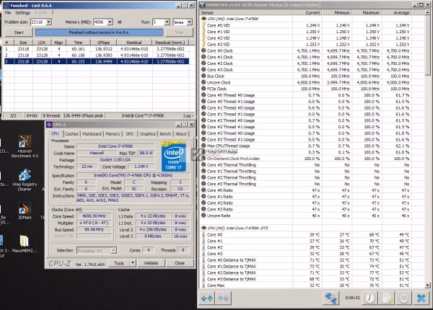The width and height of the screenshot is (433, 310).
Task: Switch to CPU-Z Memory tab
Action: coord(113,134)
